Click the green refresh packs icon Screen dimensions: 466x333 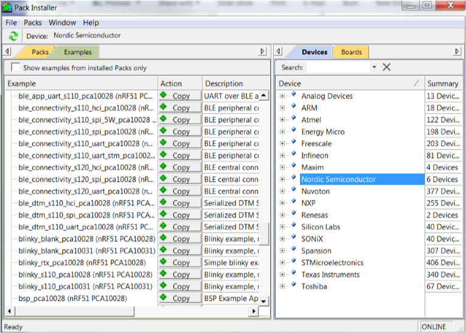click(13, 36)
